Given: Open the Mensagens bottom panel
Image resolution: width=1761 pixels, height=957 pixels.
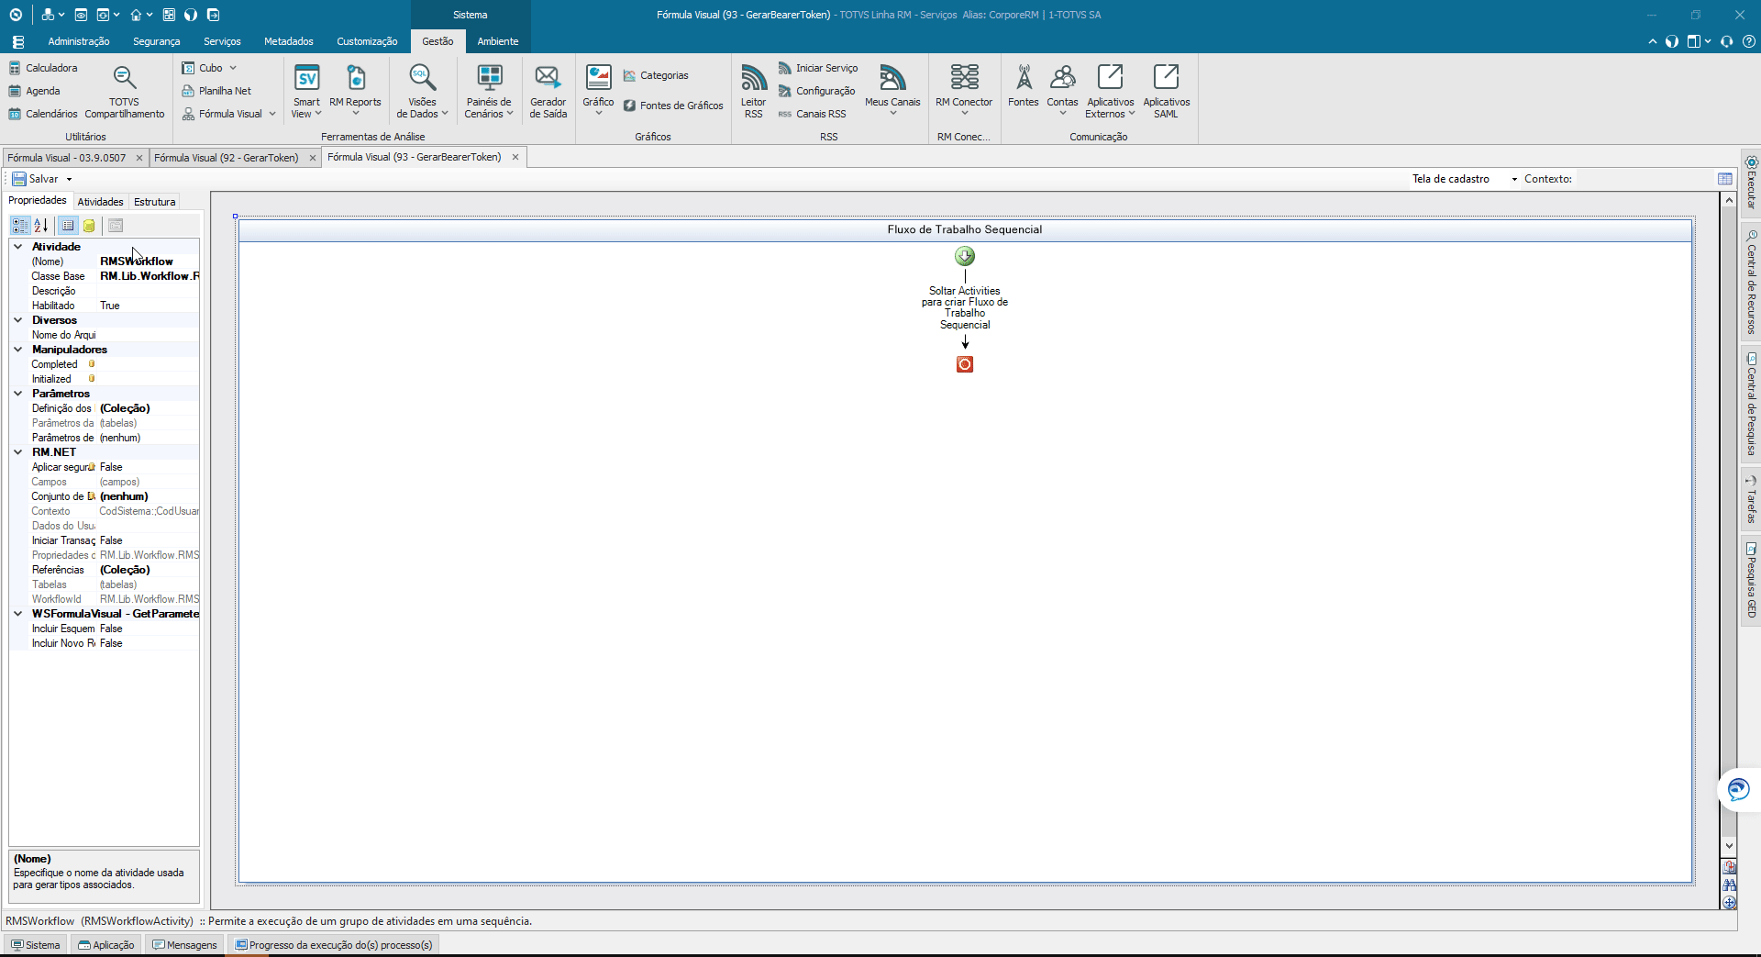Looking at the screenshot, I should click(184, 945).
